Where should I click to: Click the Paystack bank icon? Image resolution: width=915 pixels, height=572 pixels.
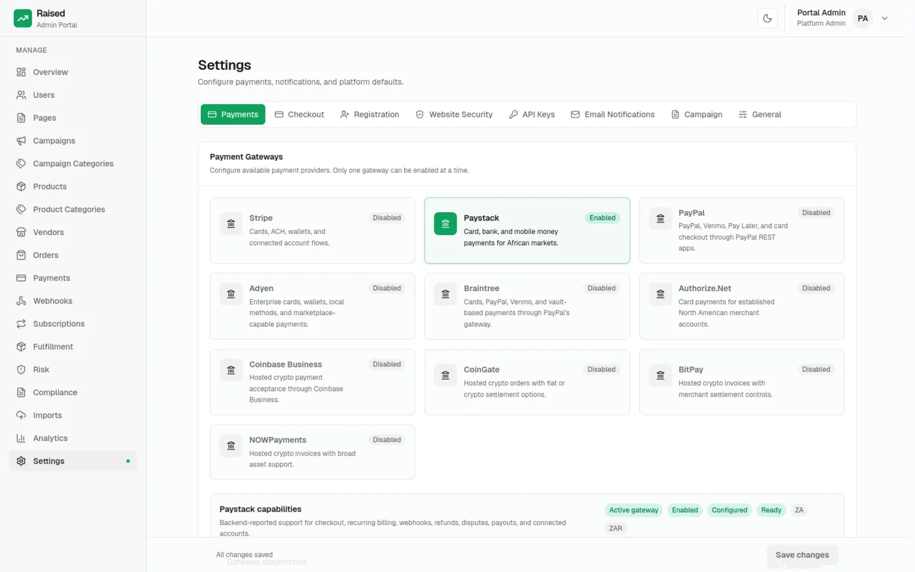[445, 224]
